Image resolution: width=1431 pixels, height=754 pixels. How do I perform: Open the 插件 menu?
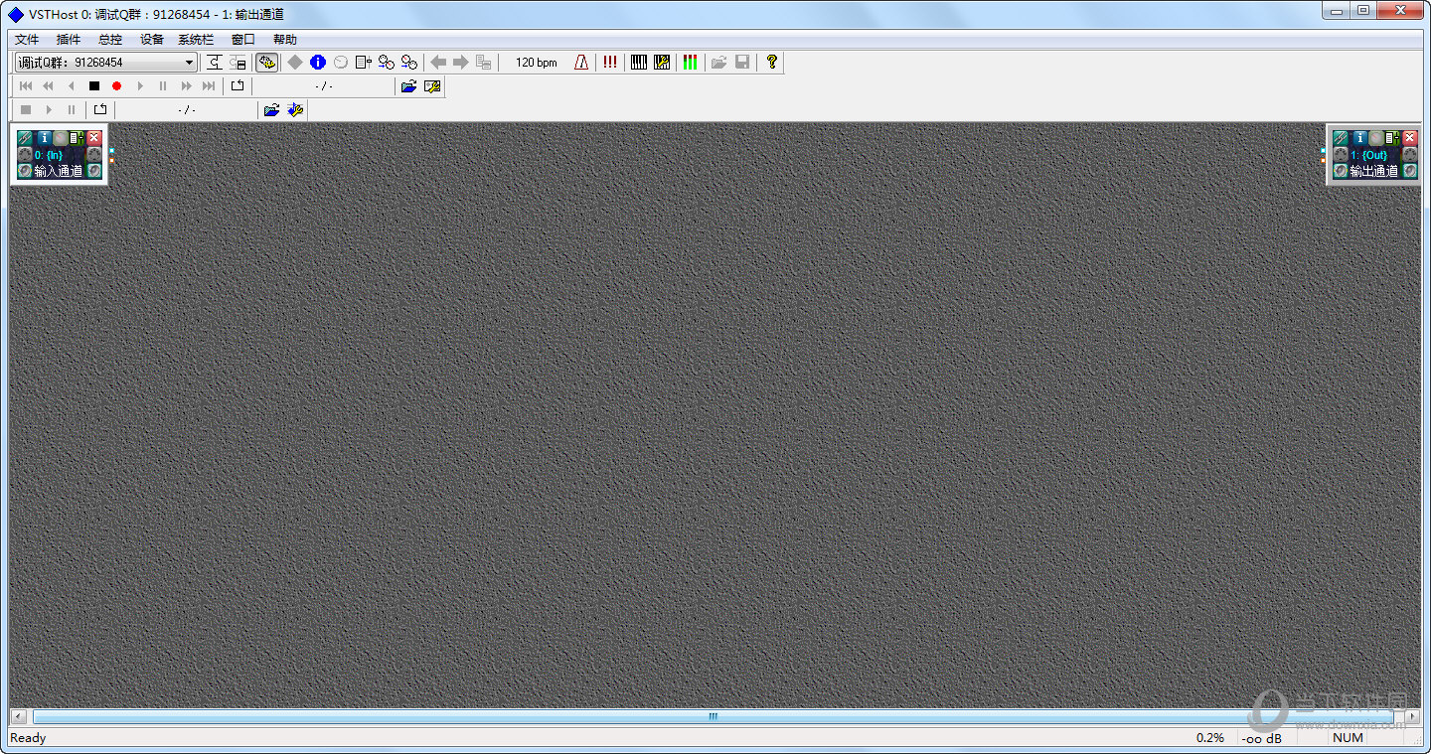point(69,40)
